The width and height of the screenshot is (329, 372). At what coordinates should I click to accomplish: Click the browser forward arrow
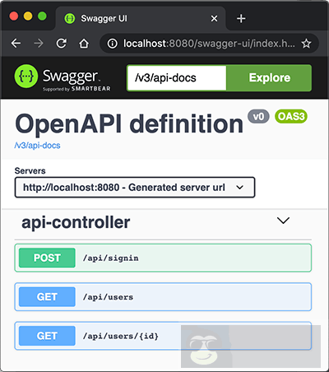[39, 44]
